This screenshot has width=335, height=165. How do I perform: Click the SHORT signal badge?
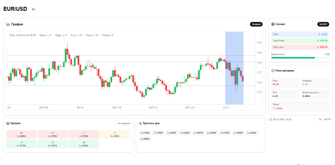pyautogui.click(x=323, y=24)
